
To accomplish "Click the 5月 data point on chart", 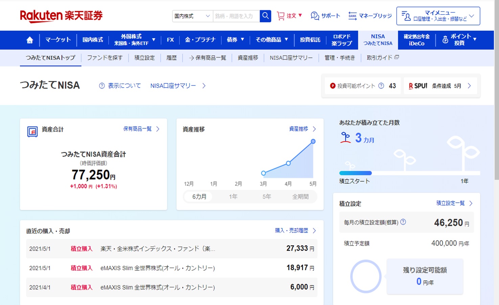I will coord(313,142).
